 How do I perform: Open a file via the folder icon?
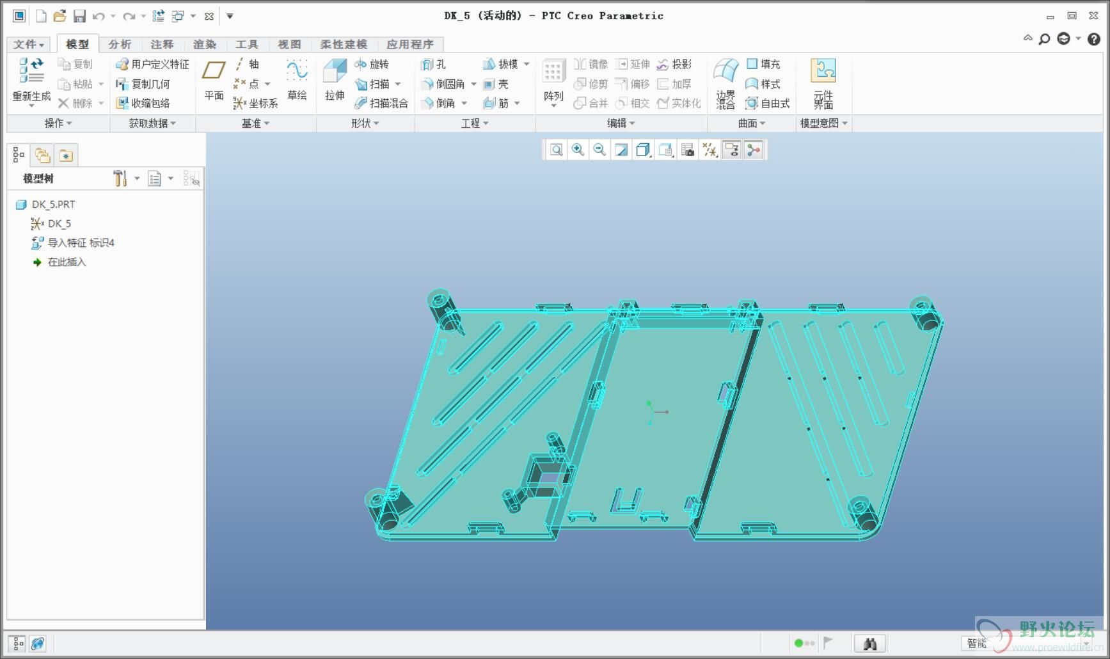point(59,16)
